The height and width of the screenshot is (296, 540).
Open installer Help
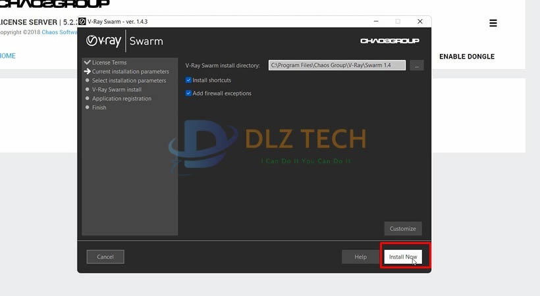point(360,257)
